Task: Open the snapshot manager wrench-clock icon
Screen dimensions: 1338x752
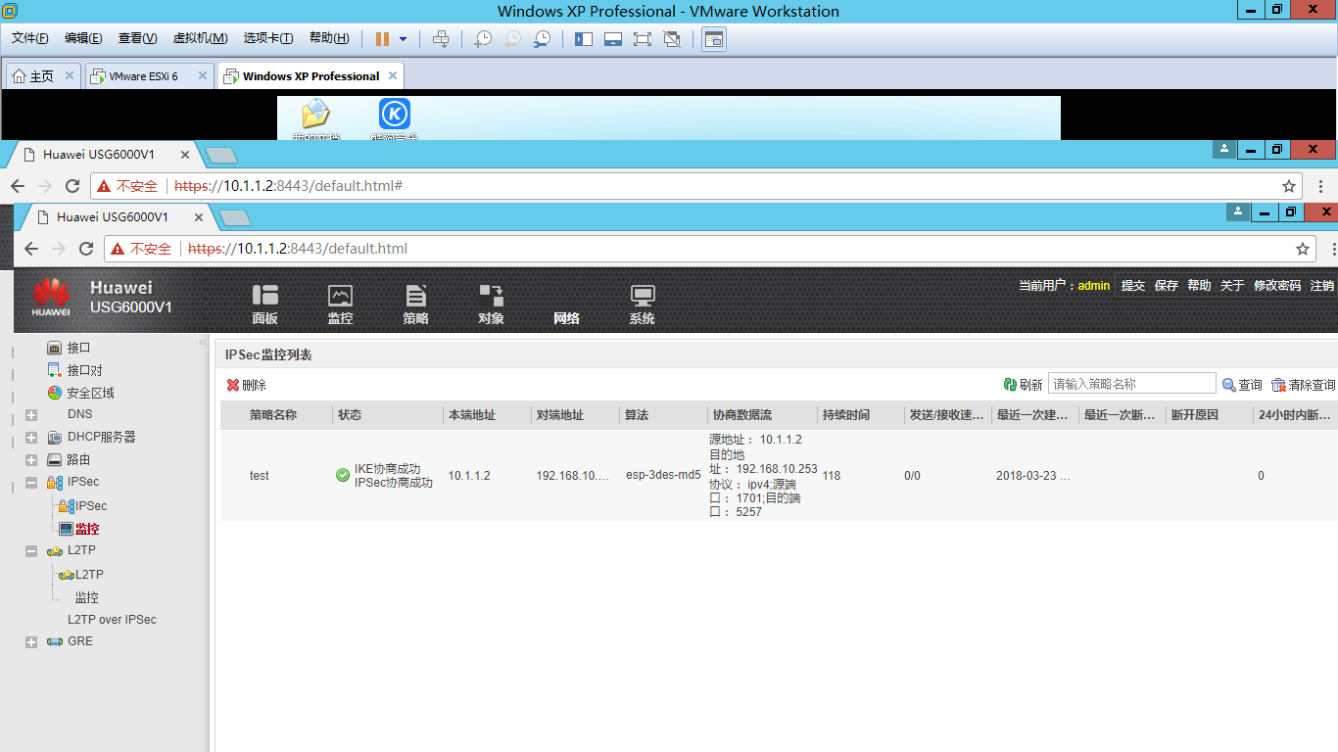Action: click(542, 39)
